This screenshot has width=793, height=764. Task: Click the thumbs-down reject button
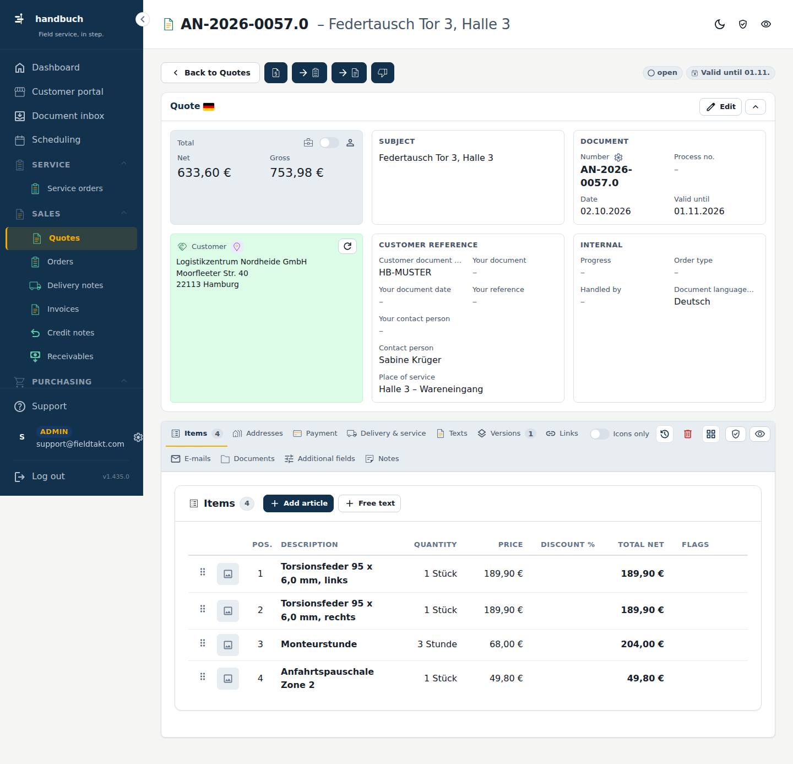click(383, 73)
